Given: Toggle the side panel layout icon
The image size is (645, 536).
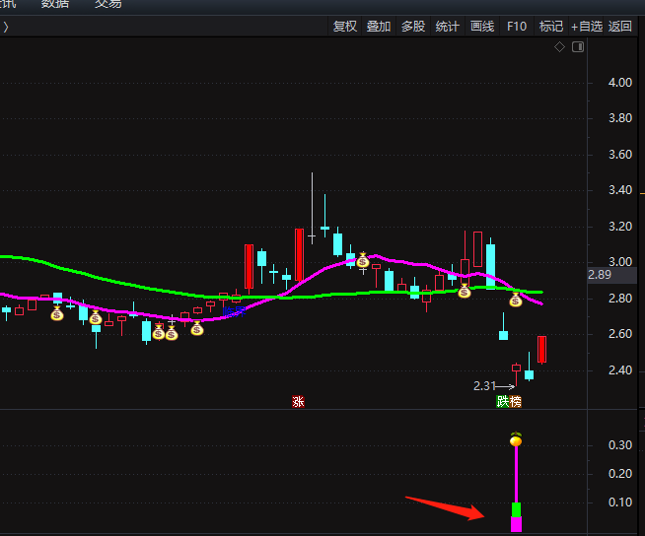Looking at the screenshot, I should point(578,47).
